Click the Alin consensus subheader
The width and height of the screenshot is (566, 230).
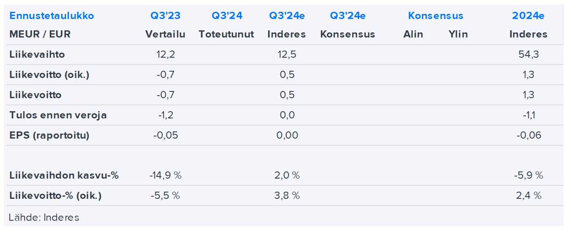(x=413, y=35)
